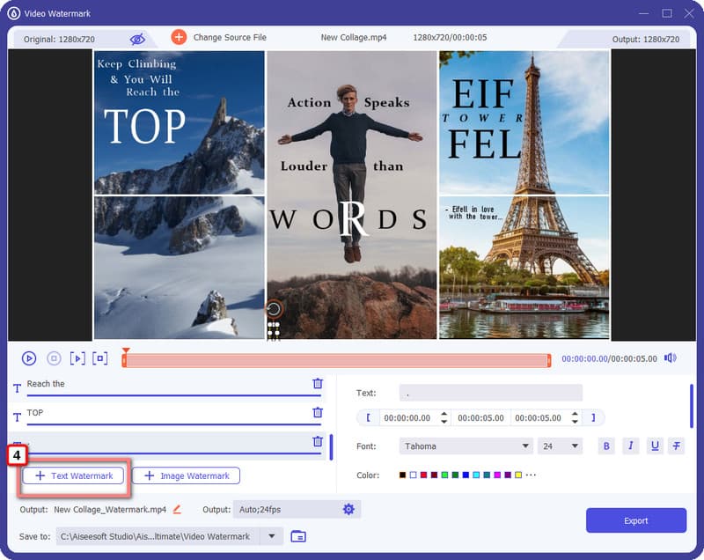Add a new Text Watermark
Image resolution: width=704 pixels, height=560 pixels.
coord(73,476)
